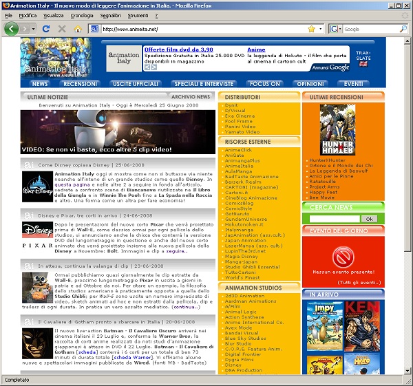Click the Wall-E video banner image
Screen dimensions: 413x386
(118, 132)
